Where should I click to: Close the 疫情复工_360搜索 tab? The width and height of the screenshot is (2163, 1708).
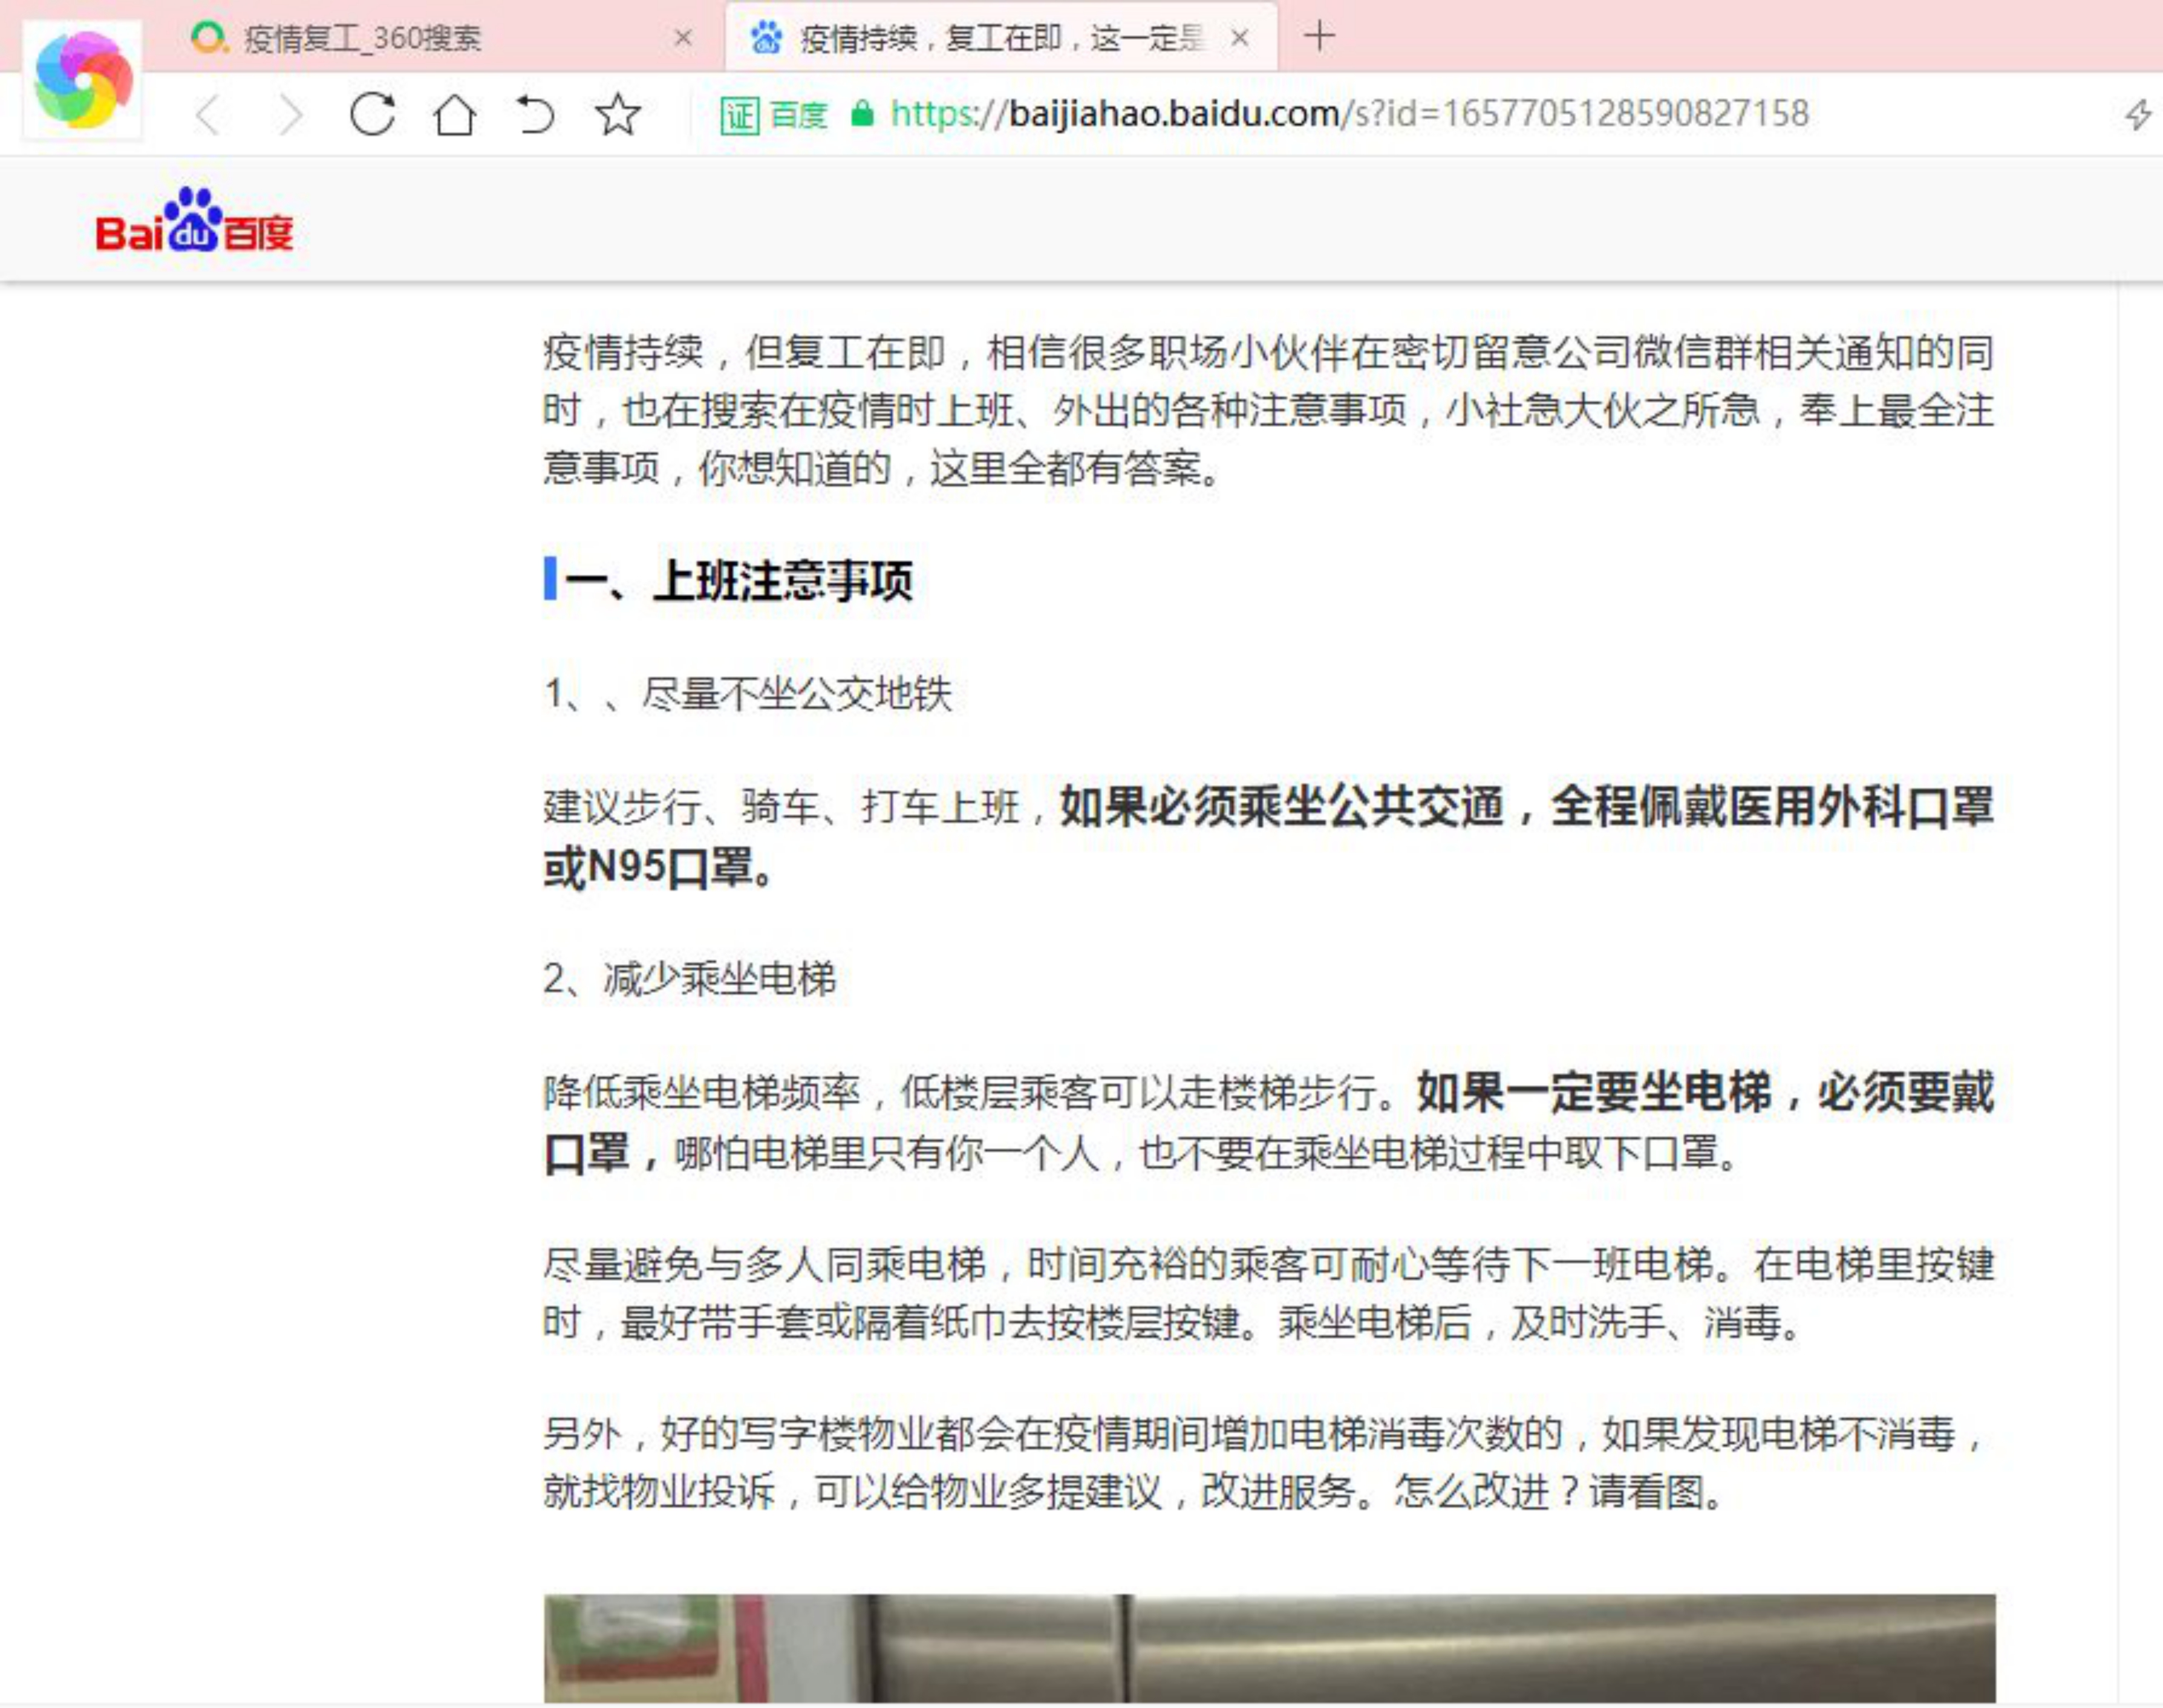pos(684,39)
